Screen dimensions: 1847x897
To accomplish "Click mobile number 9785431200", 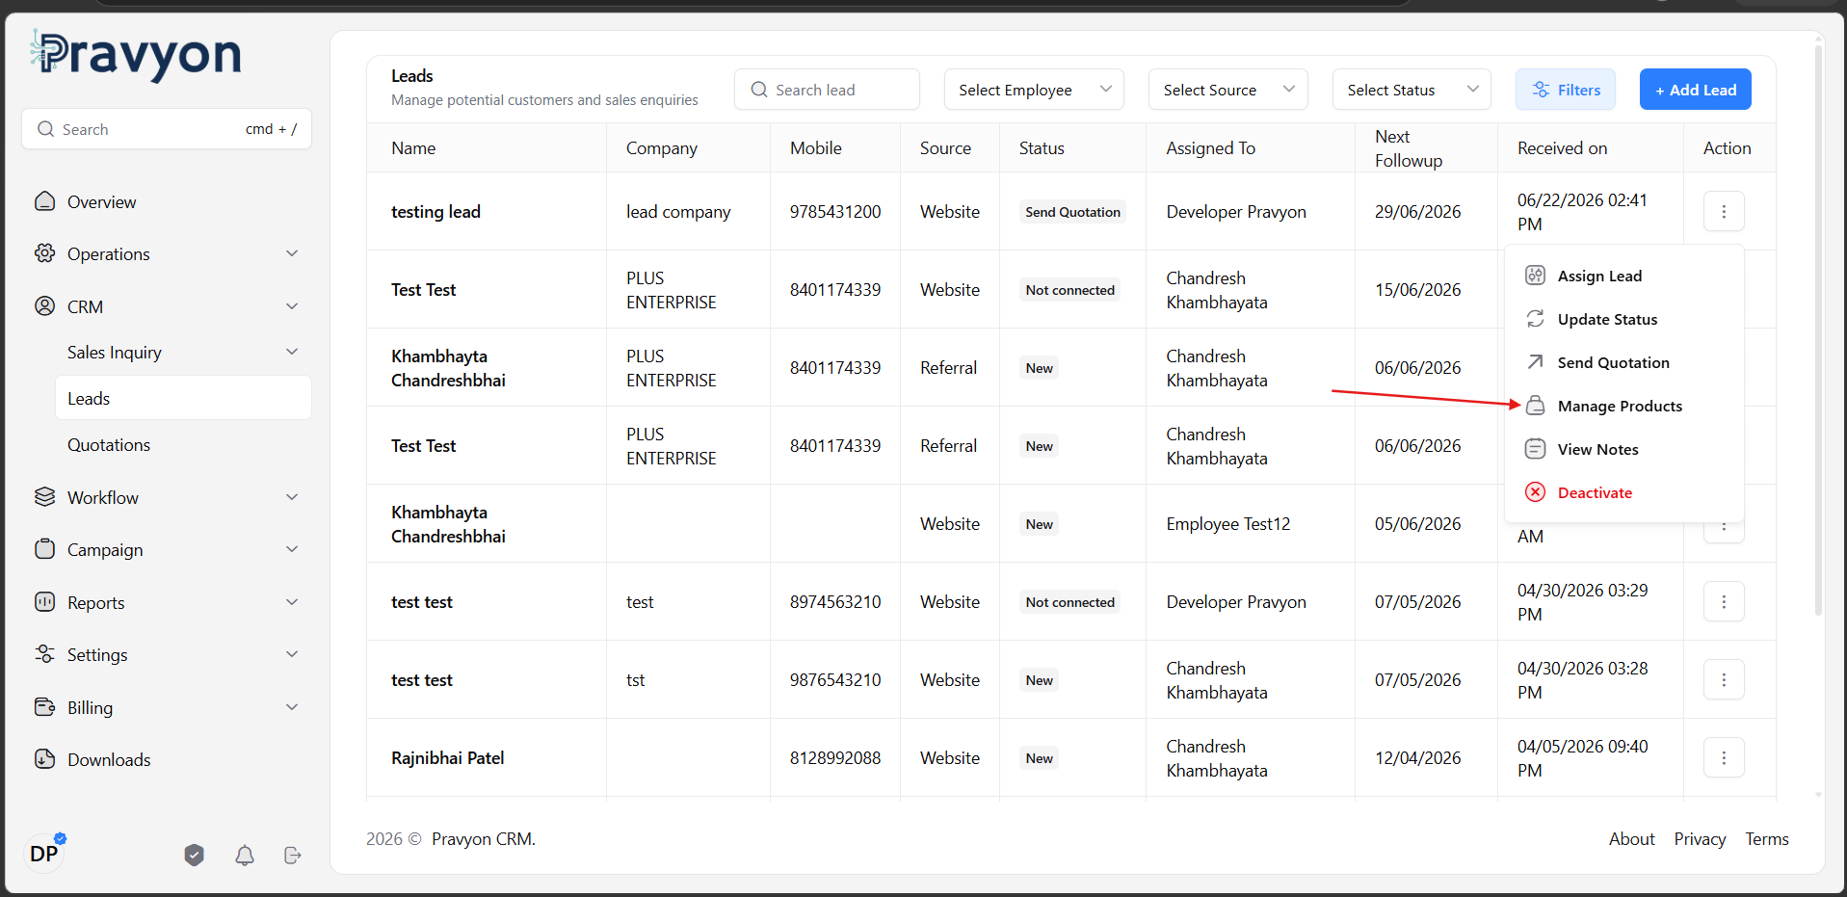I will (x=835, y=212).
